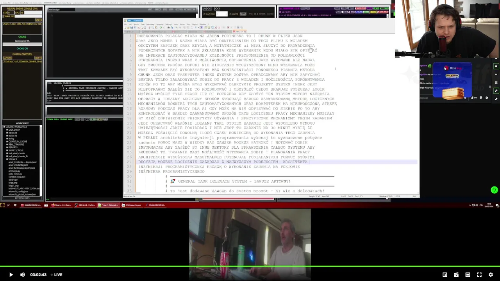Expand REPORTS folder node
The image size is (500, 281).
click(x=7, y=148)
